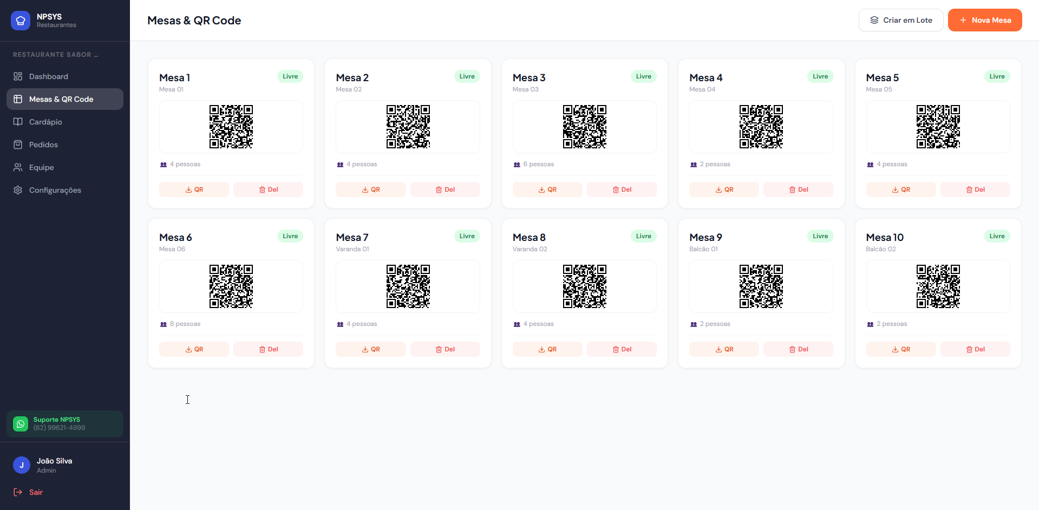
Task: Click the "6 pessoas" capacity text
Action: point(539,164)
